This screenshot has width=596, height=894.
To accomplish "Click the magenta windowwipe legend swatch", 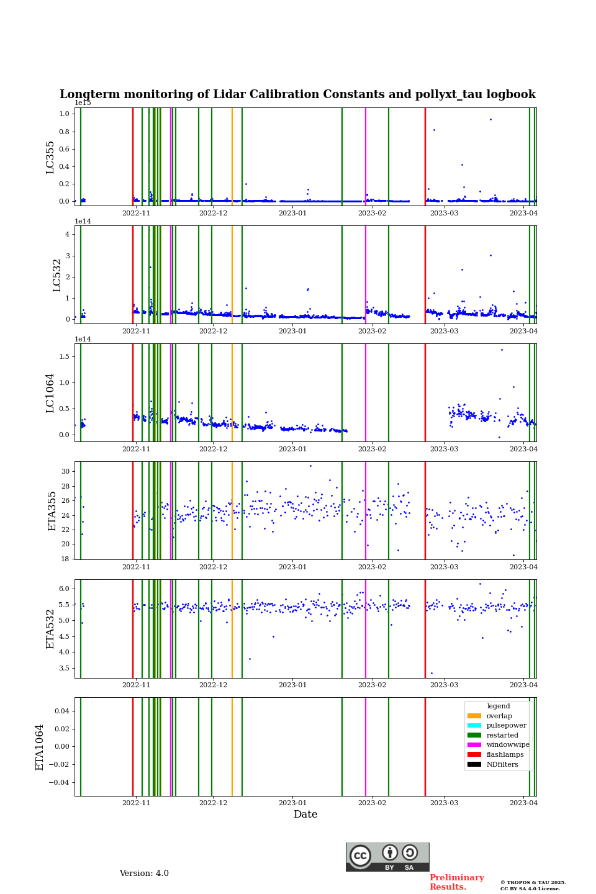I will click(x=474, y=745).
